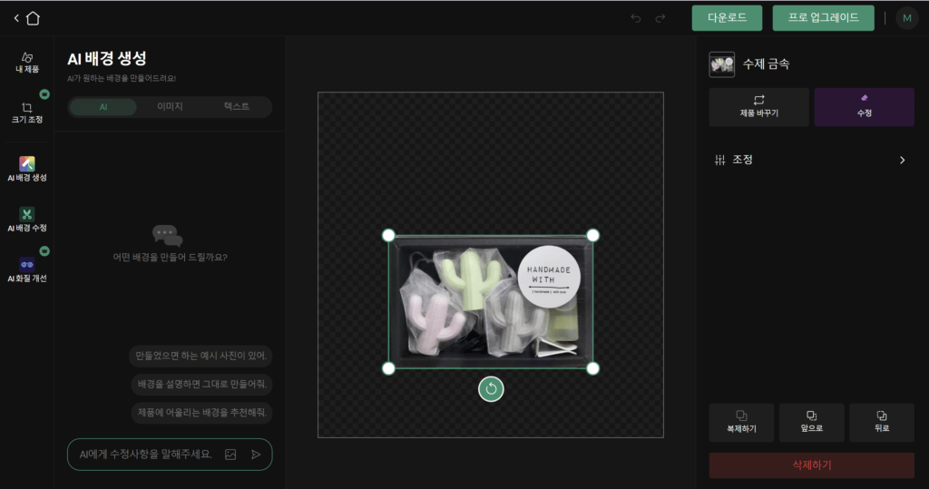The height and width of the screenshot is (489, 929).
Task: Choose suggestion 배경을 설명하면 그대로 만들어줘.
Action: (x=202, y=384)
